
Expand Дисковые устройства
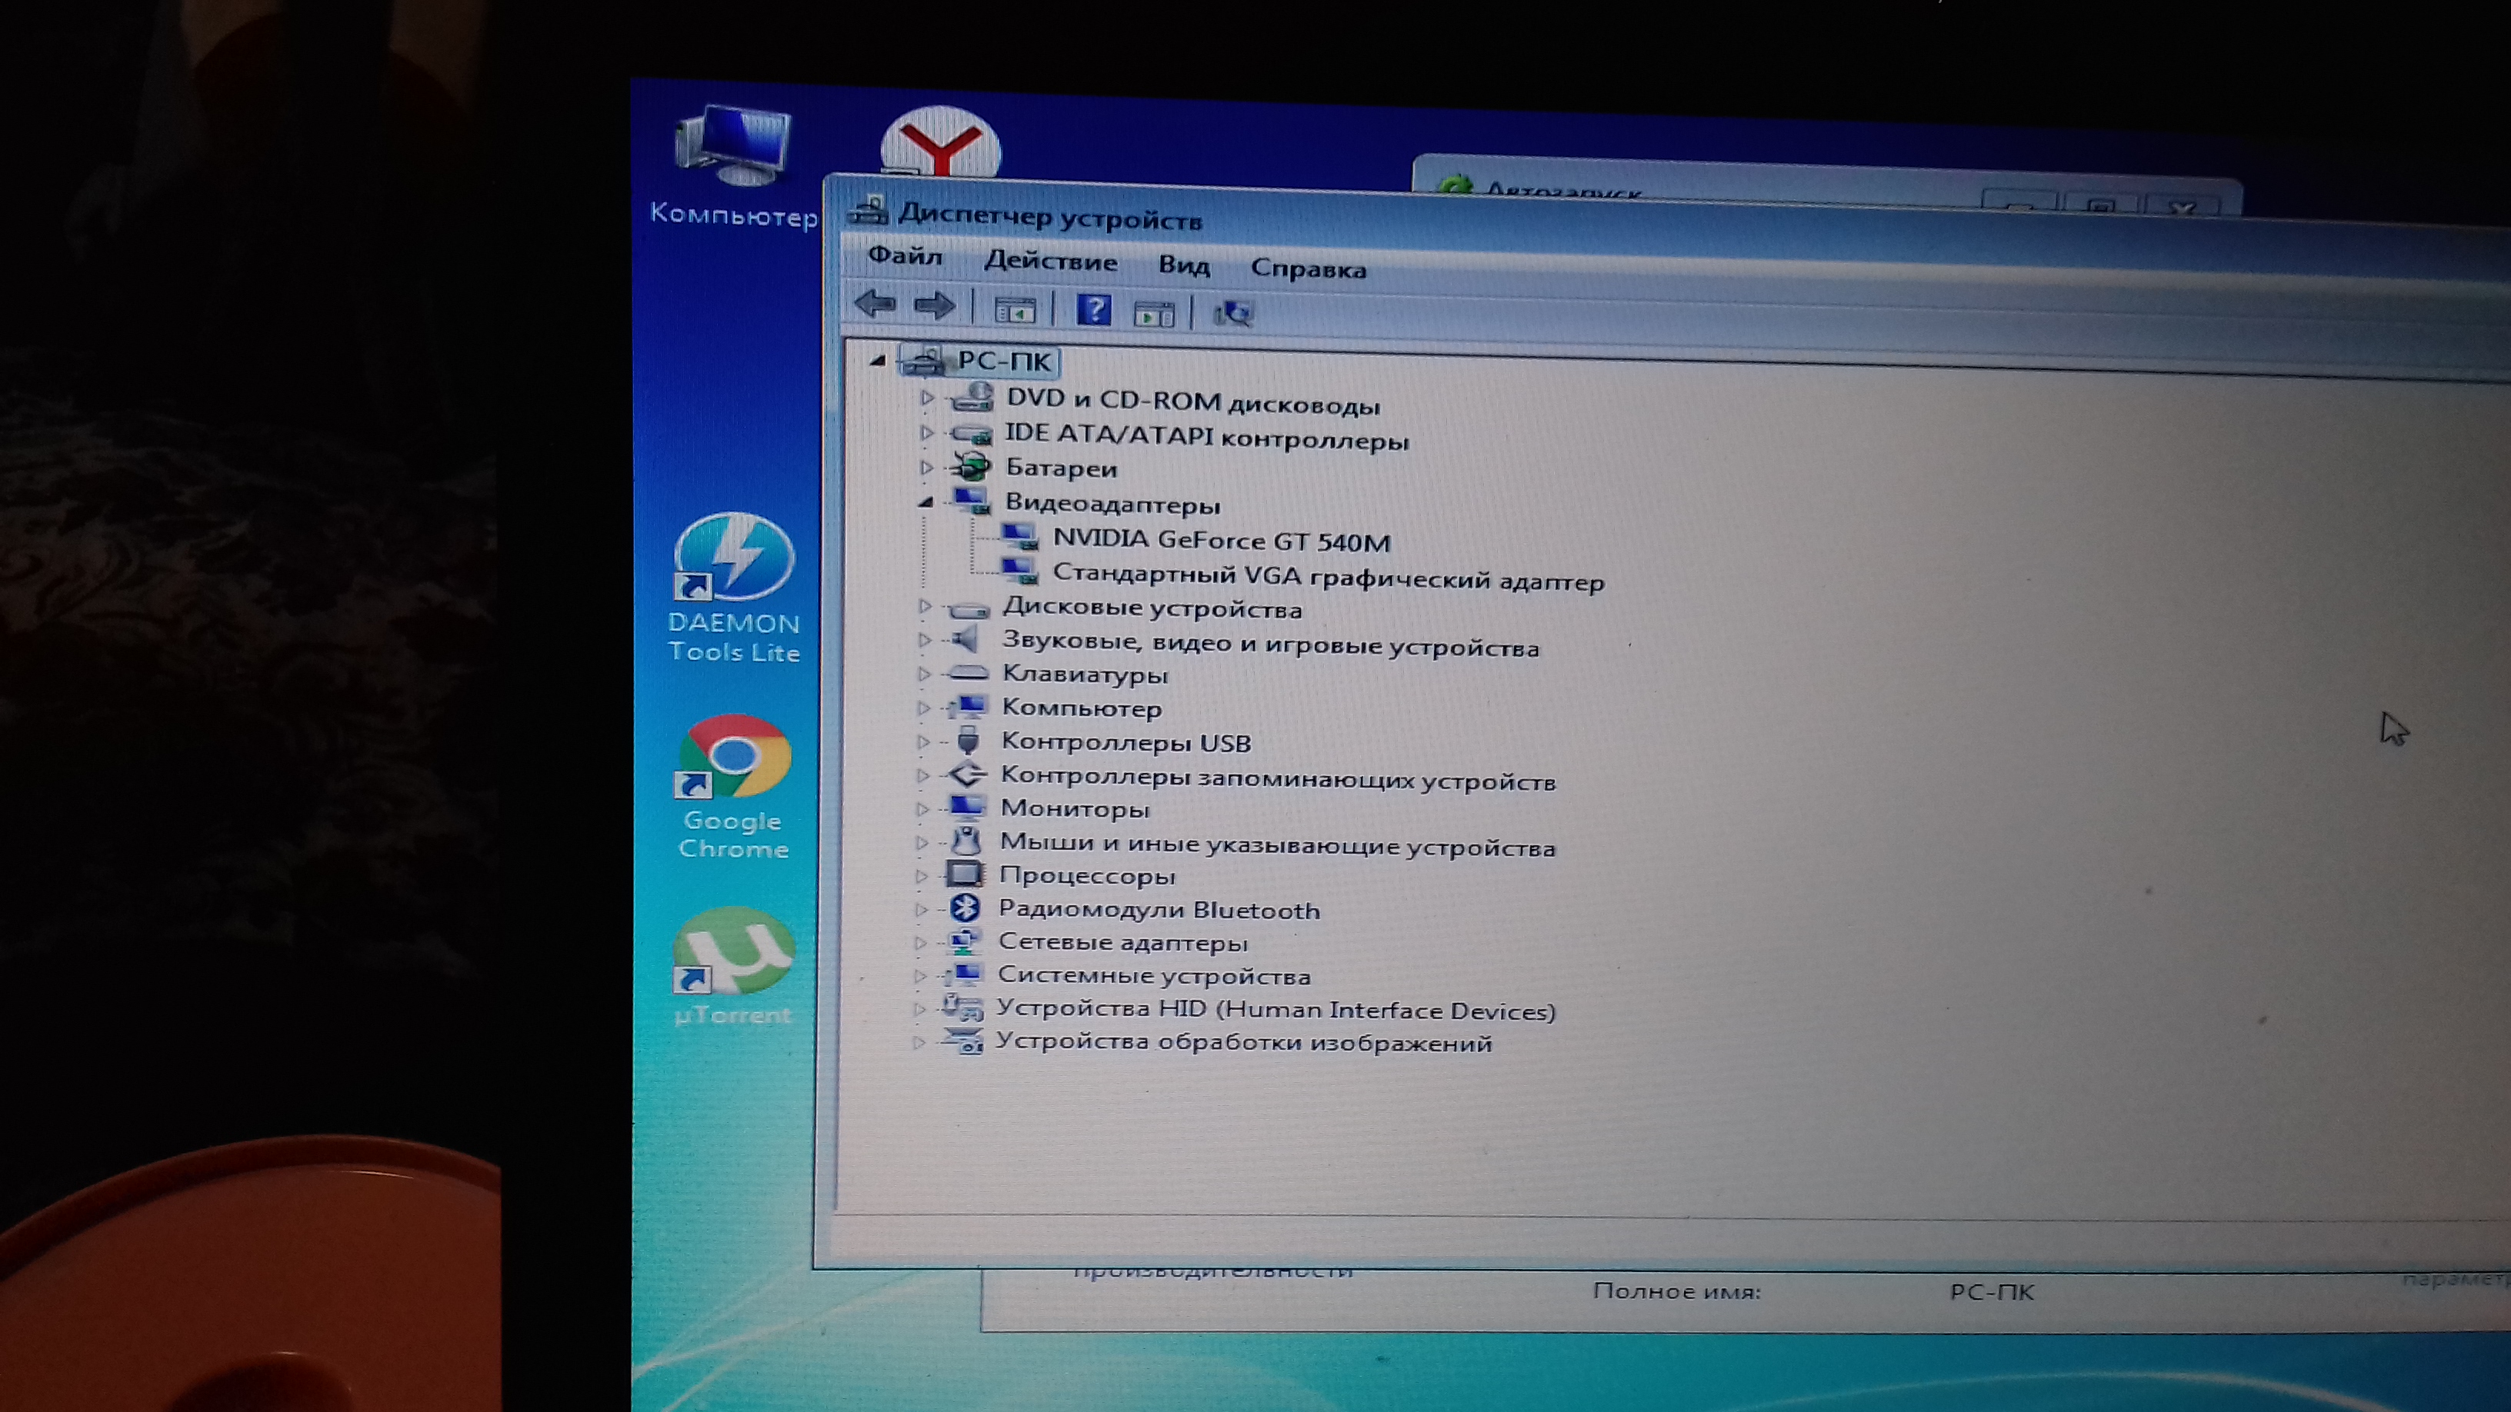click(924, 606)
